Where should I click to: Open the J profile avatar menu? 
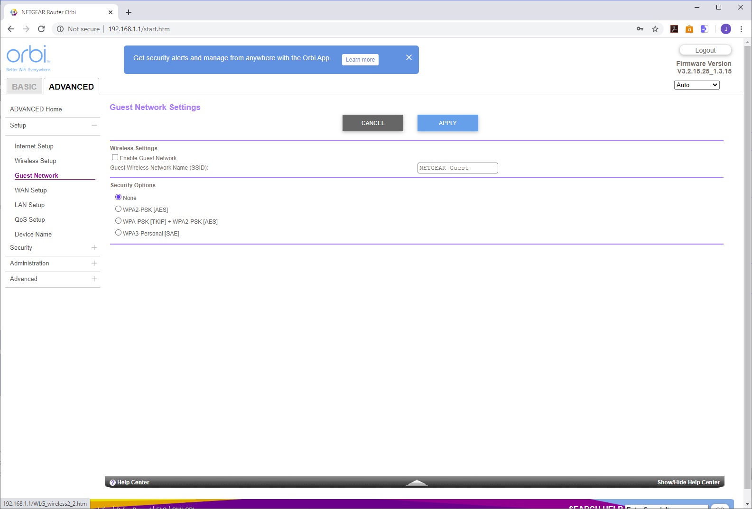pyautogui.click(x=726, y=29)
